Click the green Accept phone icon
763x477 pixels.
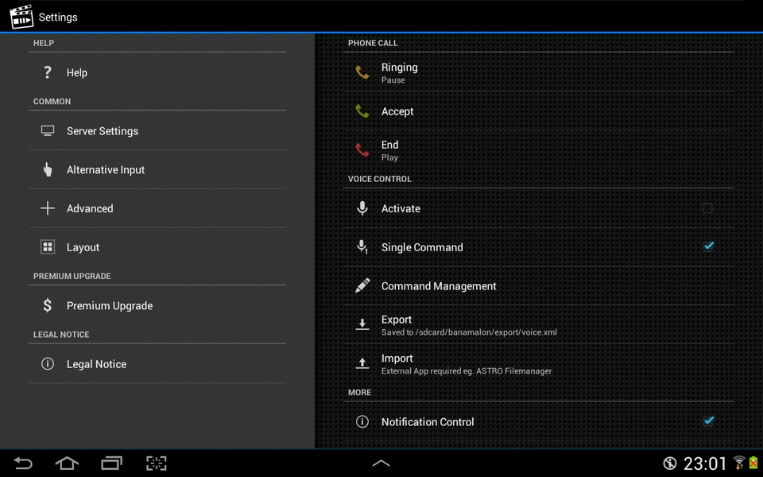coord(362,111)
